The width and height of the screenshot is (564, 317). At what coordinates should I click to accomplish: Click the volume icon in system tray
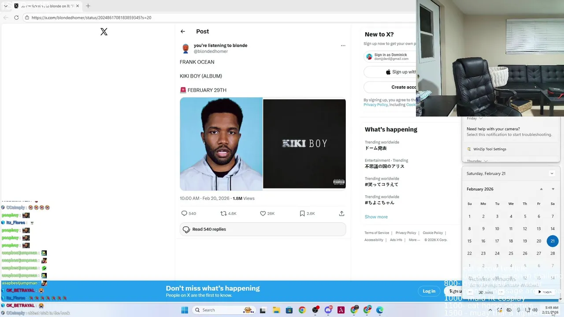point(535,310)
